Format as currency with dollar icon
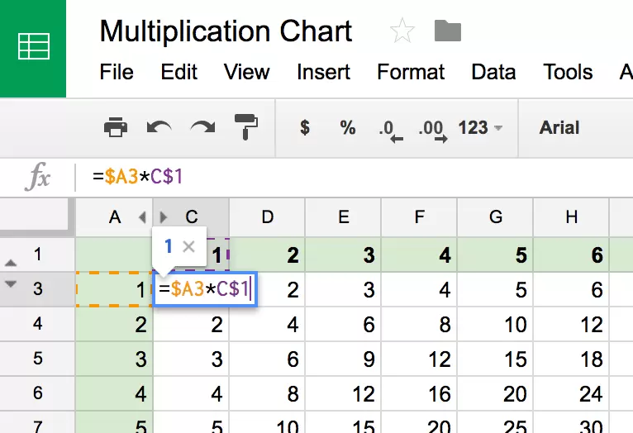The width and height of the screenshot is (633, 433). pos(305,127)
